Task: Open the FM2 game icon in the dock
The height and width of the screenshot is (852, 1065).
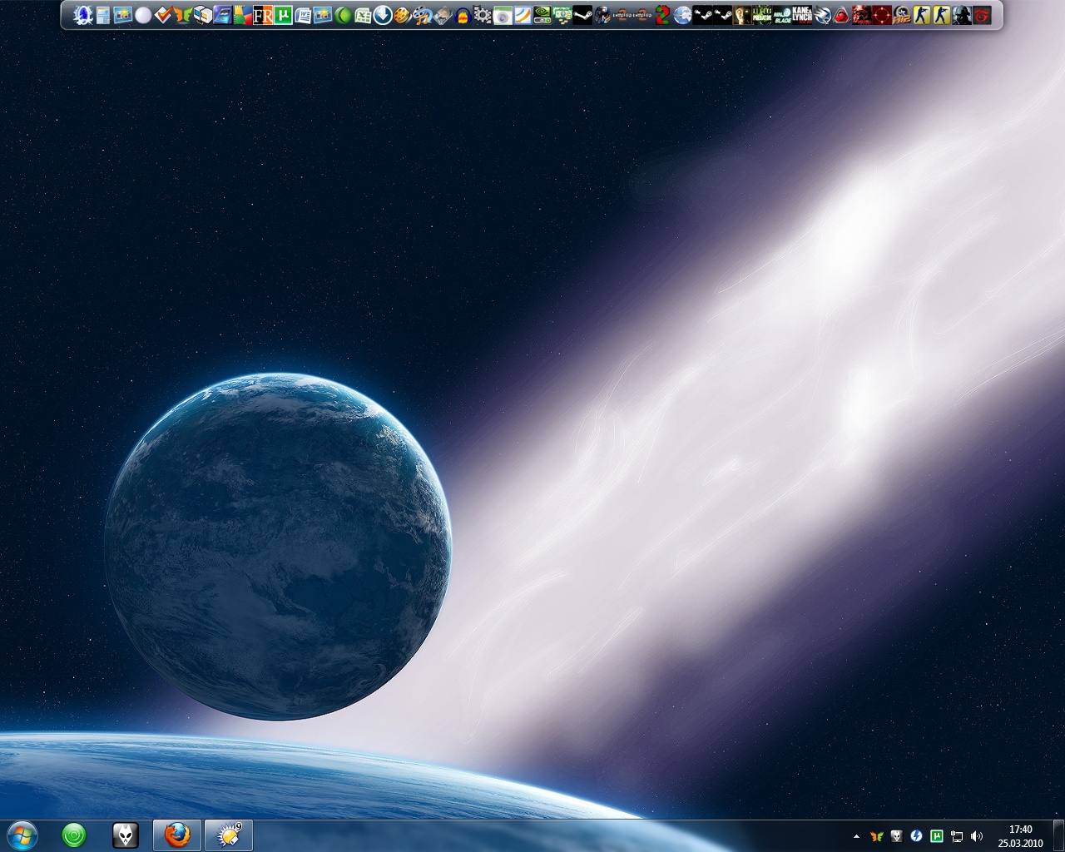Action: [902, 15]
